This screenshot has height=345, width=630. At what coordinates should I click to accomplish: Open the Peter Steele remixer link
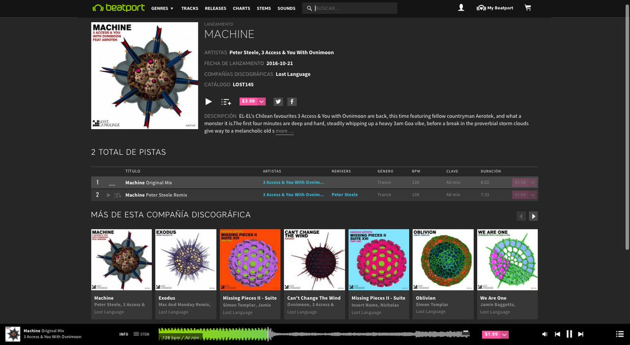point(344,194)
